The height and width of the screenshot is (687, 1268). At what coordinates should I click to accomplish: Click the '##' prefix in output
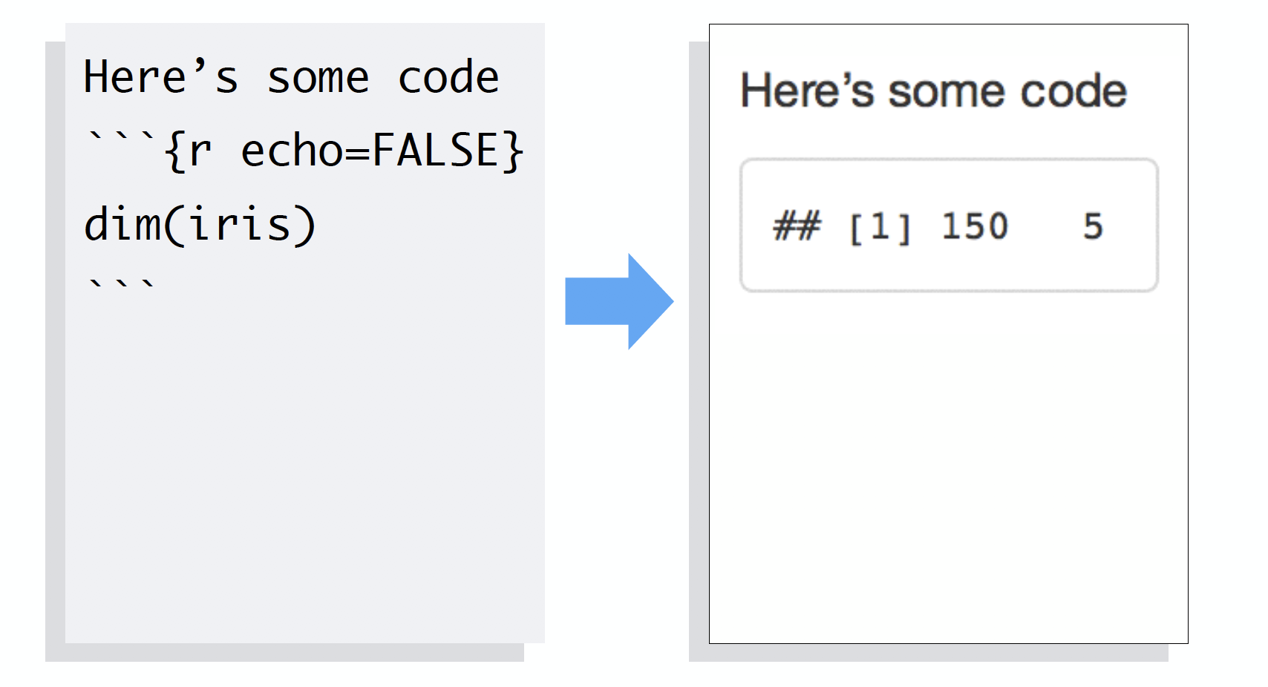click(797, 226)
